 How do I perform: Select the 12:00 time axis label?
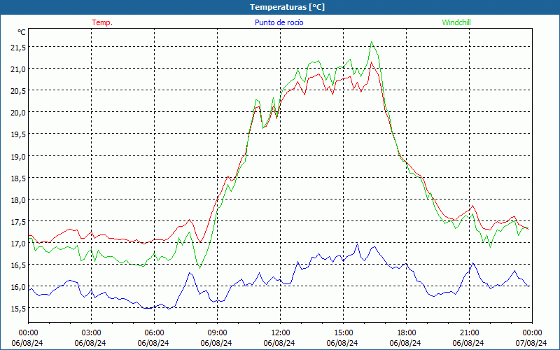coord(280,332)
